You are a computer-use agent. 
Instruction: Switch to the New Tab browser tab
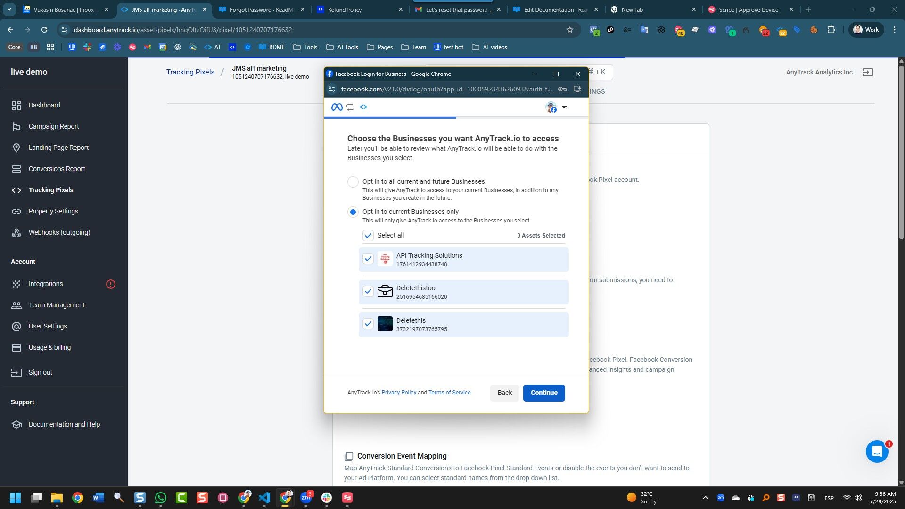(x=632, y=9)
